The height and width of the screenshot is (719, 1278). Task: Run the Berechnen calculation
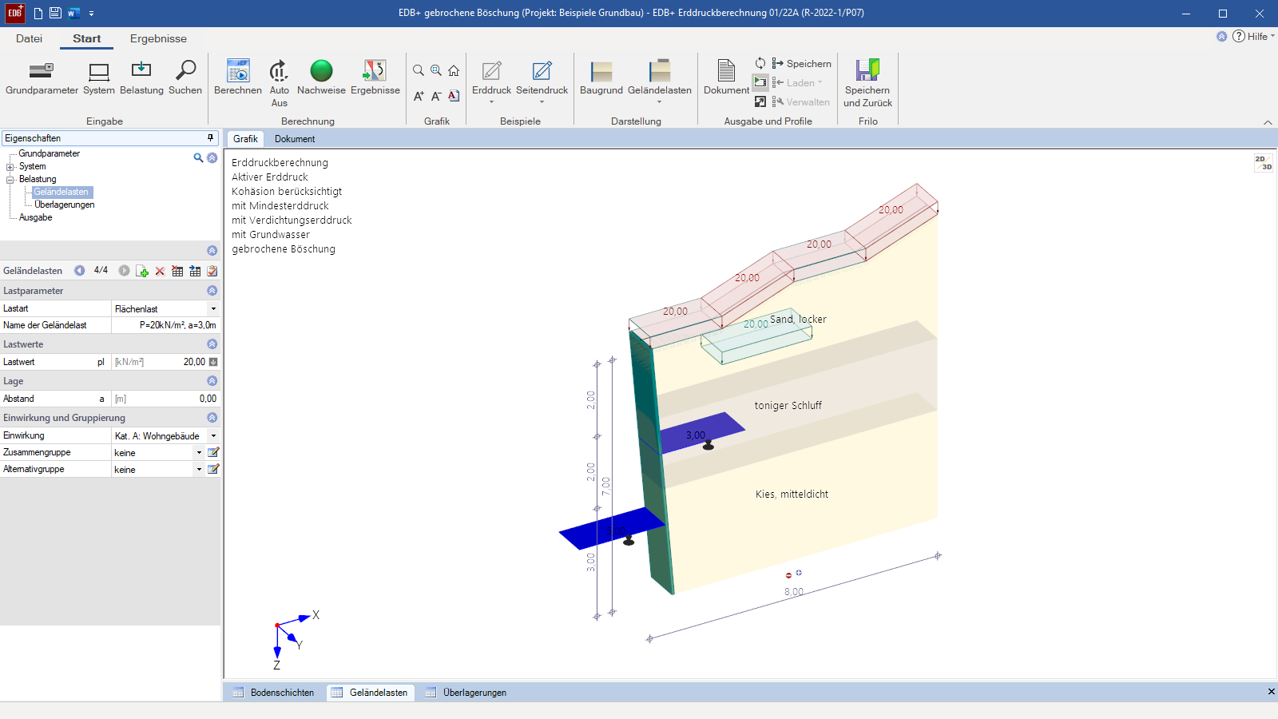tap(238, 78)
